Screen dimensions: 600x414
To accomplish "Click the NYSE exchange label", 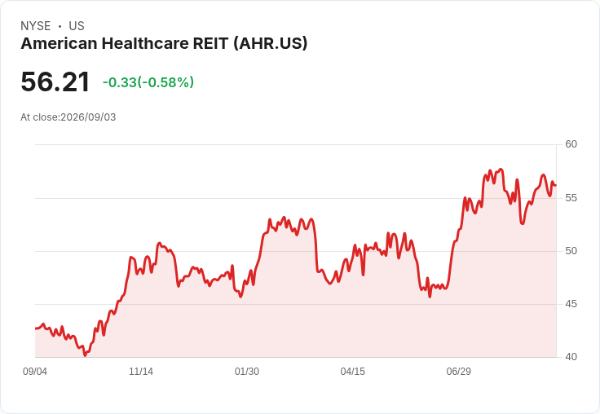I will tap(36, 26).
